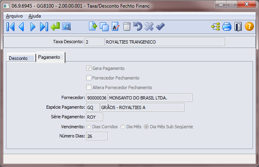
Task: Switch to the Desconto tab
Action: (22, 58)
